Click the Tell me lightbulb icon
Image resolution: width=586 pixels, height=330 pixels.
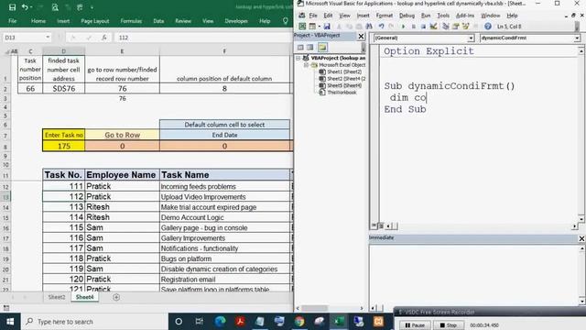[x=285, y=21]
